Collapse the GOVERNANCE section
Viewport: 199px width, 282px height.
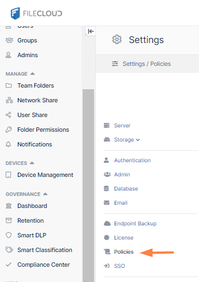pos(45,194)
